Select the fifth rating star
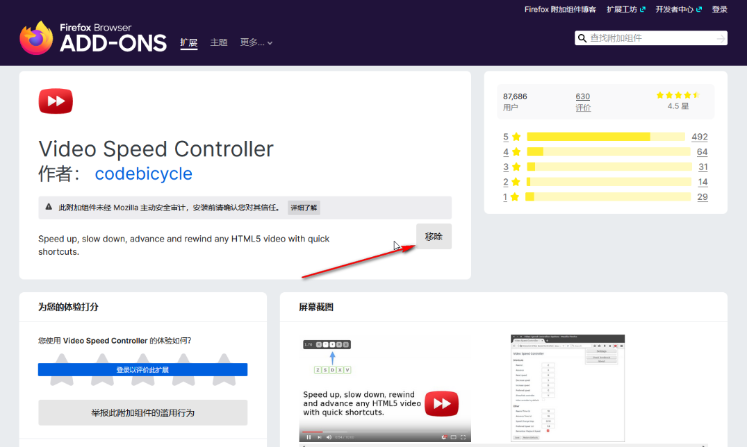The height and width of the screenshot is (447, 747). pos(224,369)
